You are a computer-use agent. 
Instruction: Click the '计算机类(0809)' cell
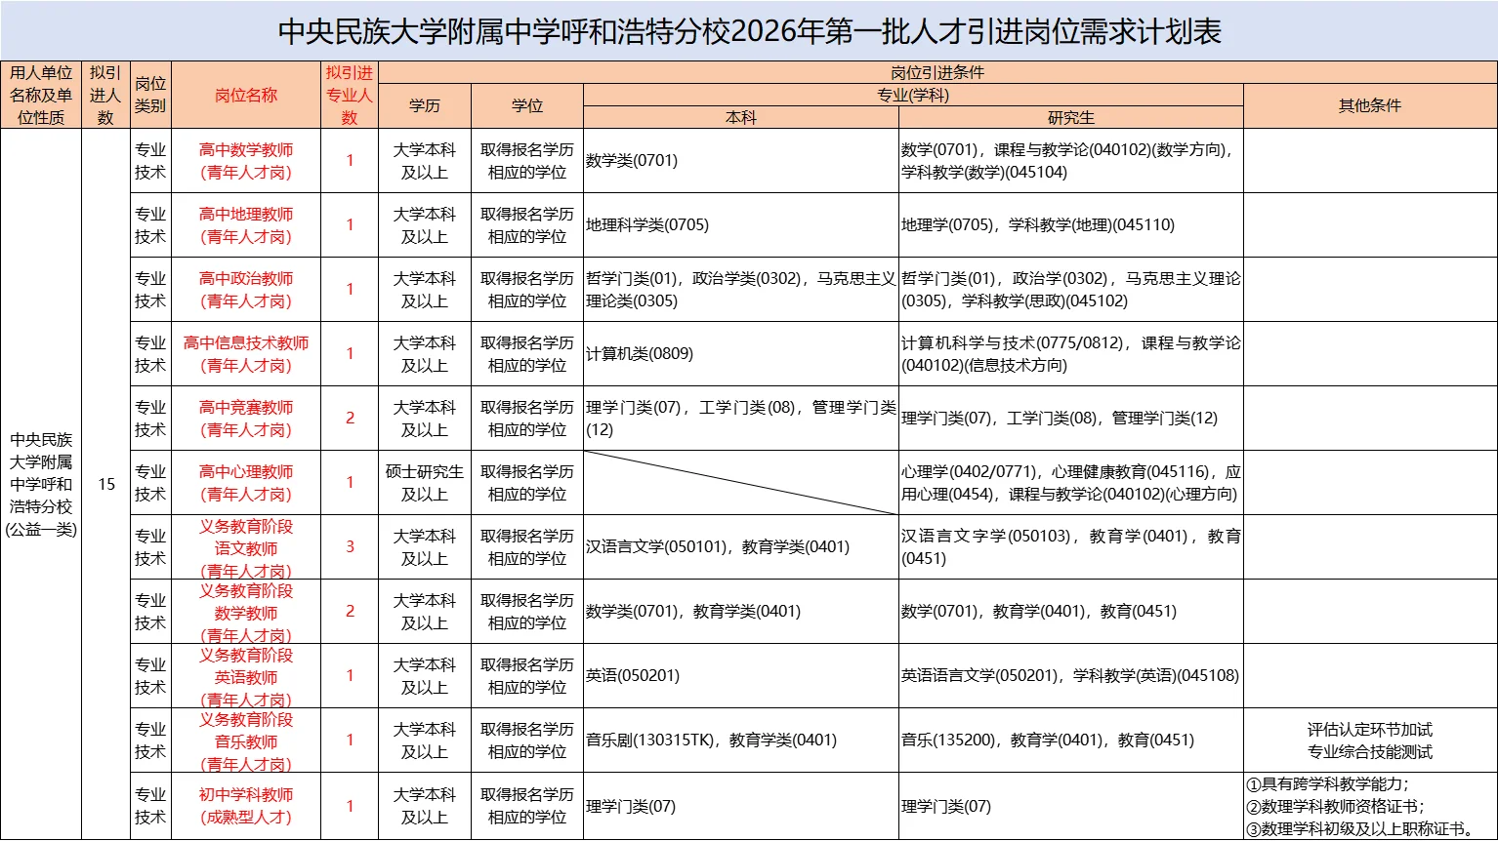pyautogui.click(x=741, y=354)
